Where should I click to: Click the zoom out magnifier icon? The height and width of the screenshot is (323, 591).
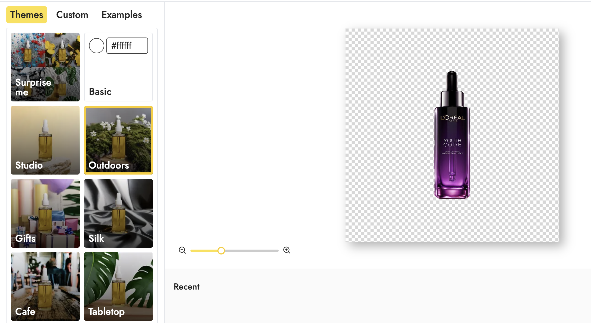coord(182,250)
